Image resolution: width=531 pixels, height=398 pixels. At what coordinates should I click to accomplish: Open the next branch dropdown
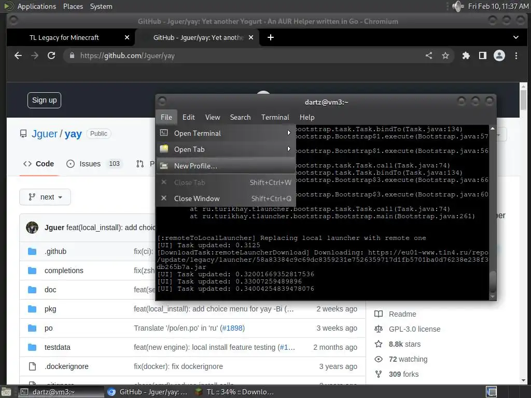45,197
